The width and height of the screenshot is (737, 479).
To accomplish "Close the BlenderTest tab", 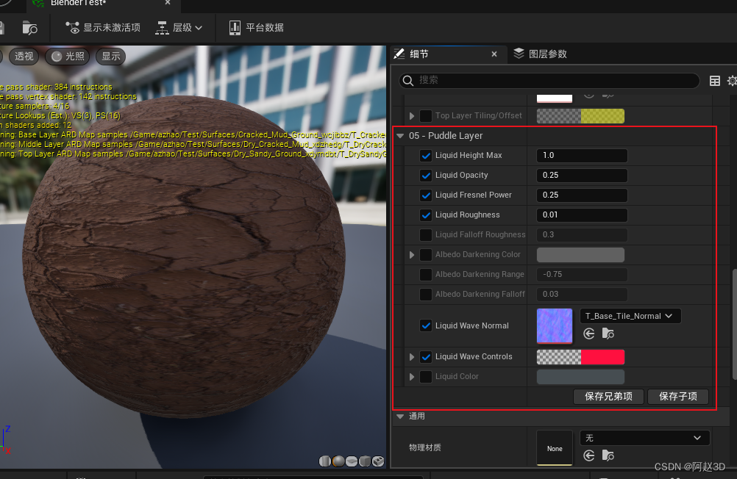I will (168, 3).
